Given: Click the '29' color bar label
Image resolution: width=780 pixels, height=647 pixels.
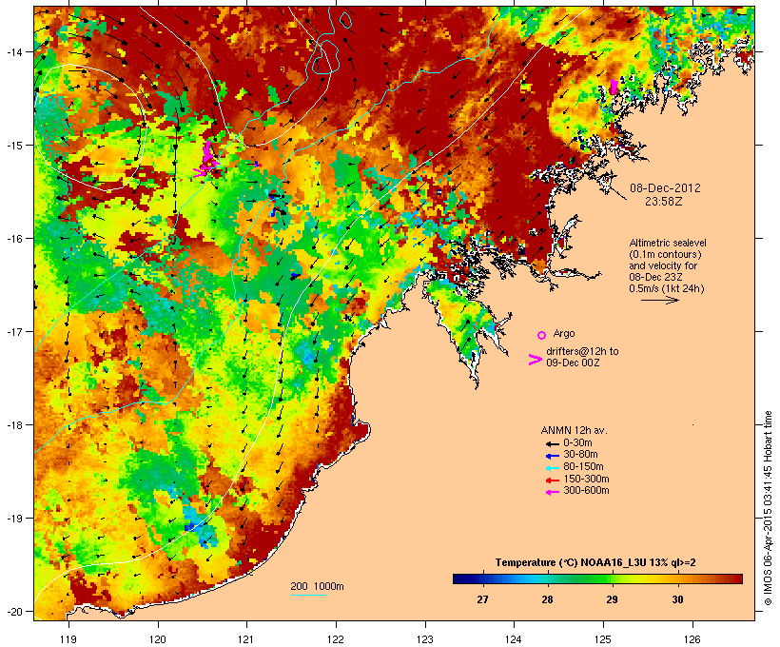Looking at the screenshot, I should click(612, 599).
